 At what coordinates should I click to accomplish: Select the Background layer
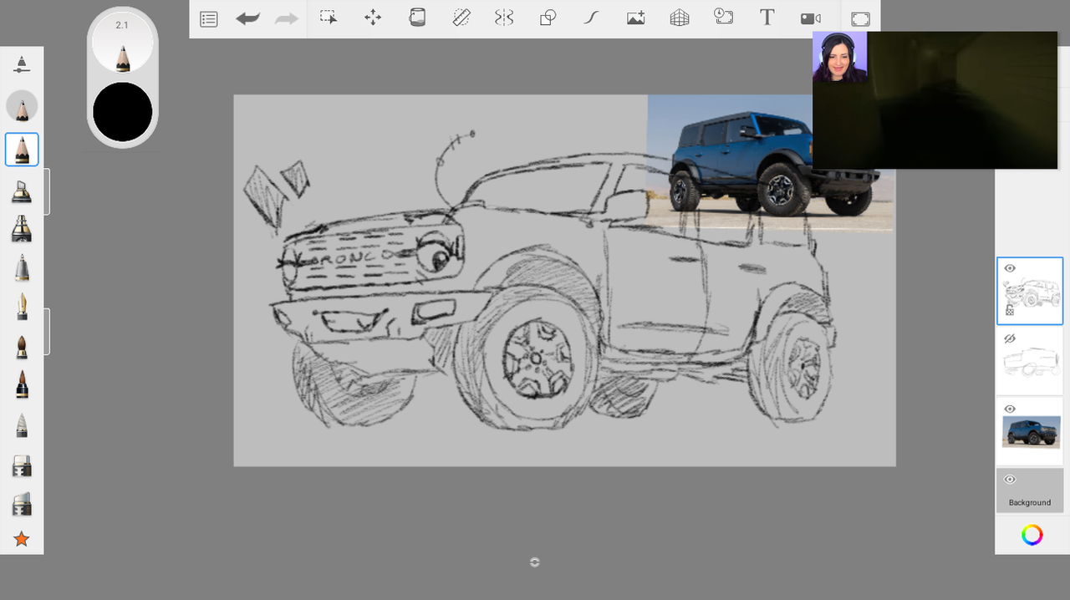tap(1030, 491)
